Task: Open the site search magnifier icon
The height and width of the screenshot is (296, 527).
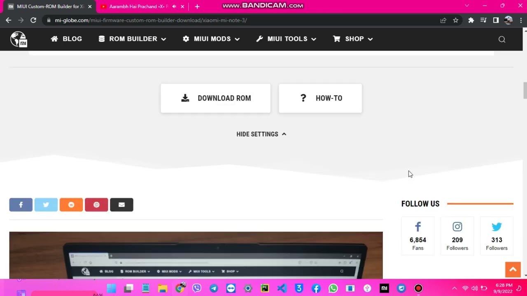Action: [502, 39]
